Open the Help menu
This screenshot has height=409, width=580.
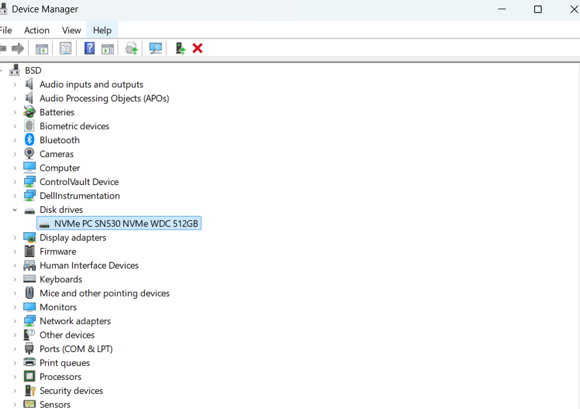[102, 30]
